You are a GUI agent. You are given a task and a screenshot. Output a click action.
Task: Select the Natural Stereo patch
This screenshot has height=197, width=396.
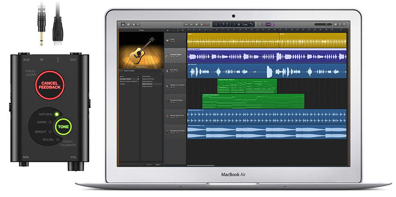click(x=148, y=82)
